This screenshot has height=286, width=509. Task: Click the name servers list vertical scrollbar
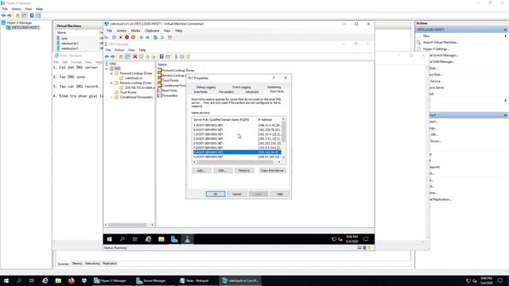coord(283,137)
